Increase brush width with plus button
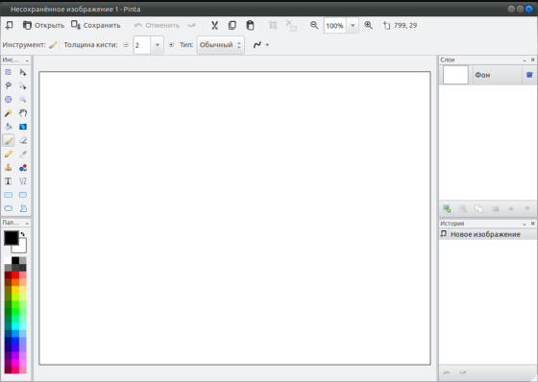This screenshot has width=538, height=382. pos(171,44)
